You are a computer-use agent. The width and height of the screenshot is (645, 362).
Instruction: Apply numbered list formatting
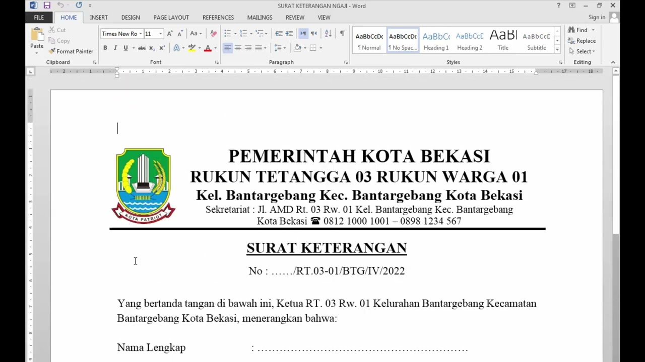click(243, 34)
